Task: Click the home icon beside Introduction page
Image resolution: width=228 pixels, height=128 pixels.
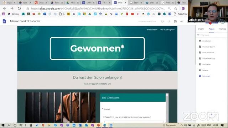Action: (x=200, y=41)
